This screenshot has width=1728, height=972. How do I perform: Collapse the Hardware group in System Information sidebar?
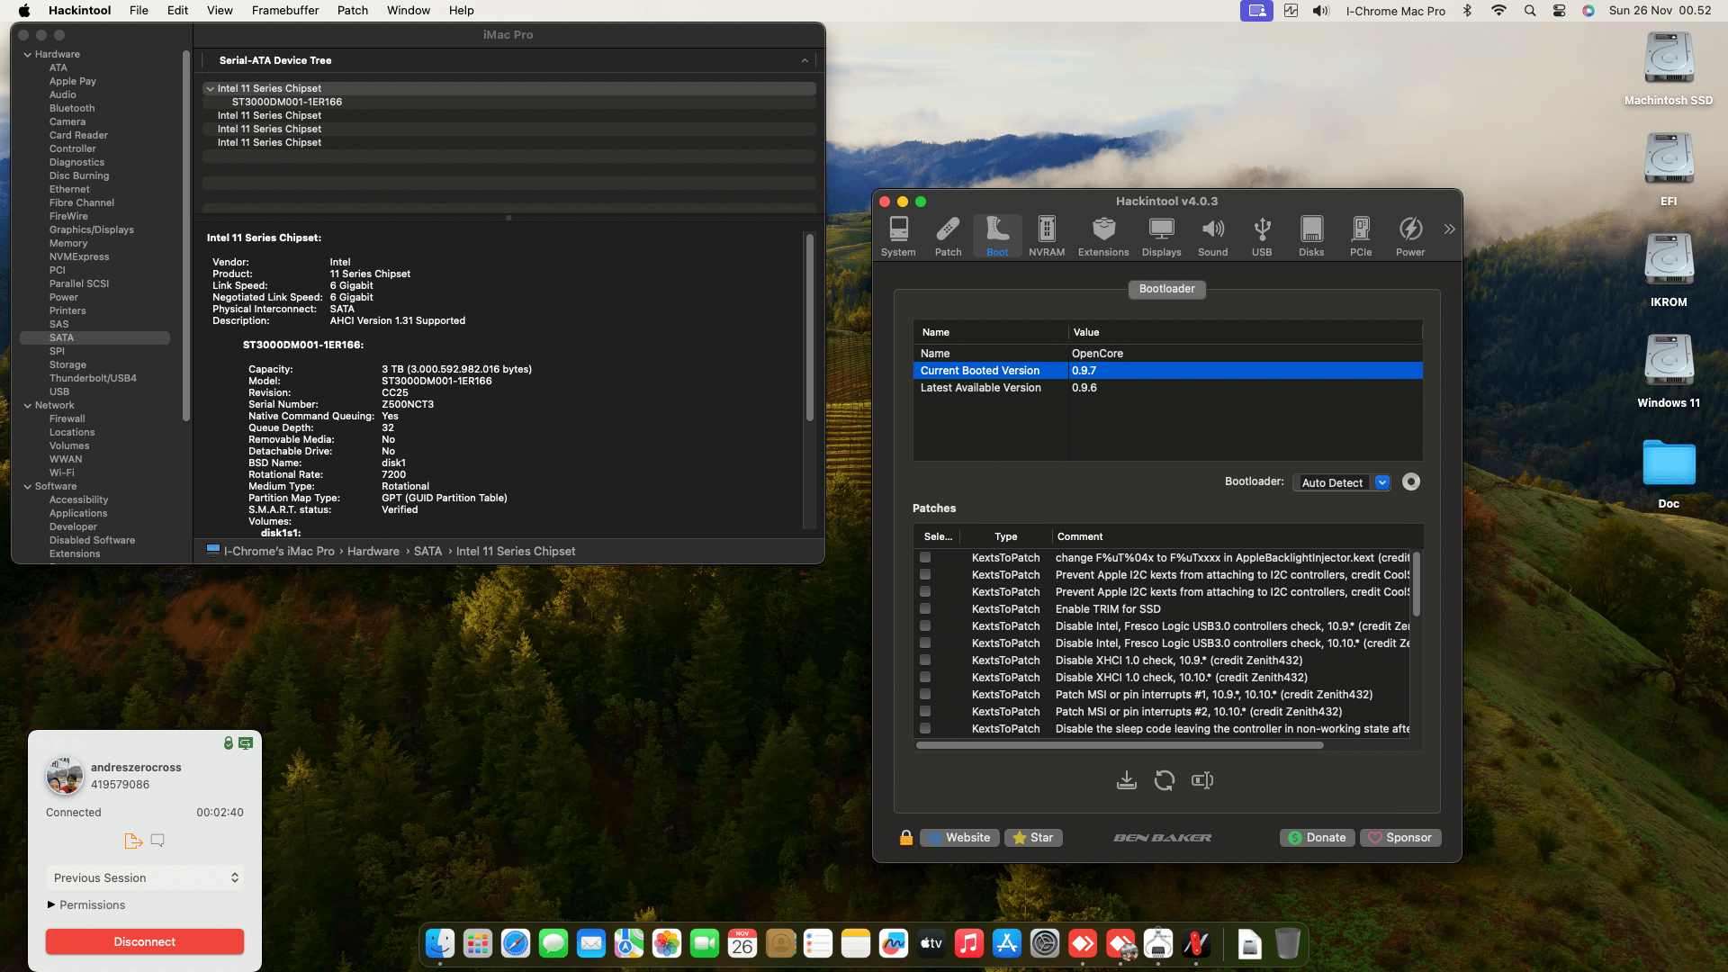(x=27, y=54)
